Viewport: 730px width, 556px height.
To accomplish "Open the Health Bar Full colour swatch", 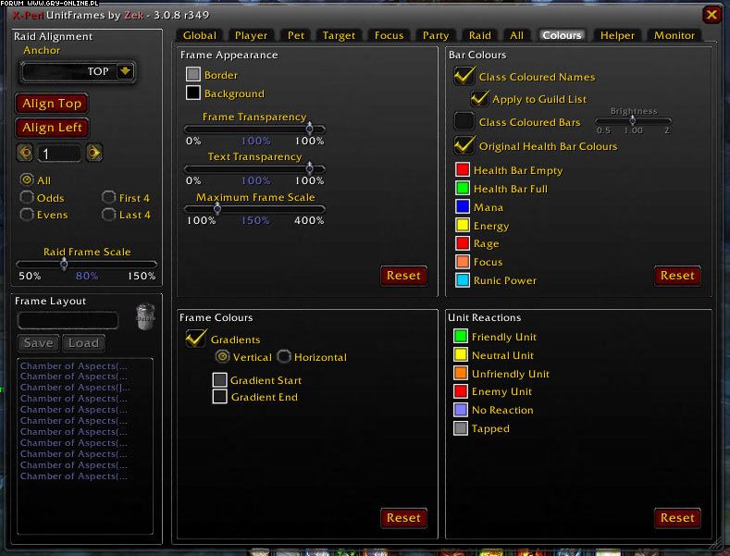I will tap(463, 189).
